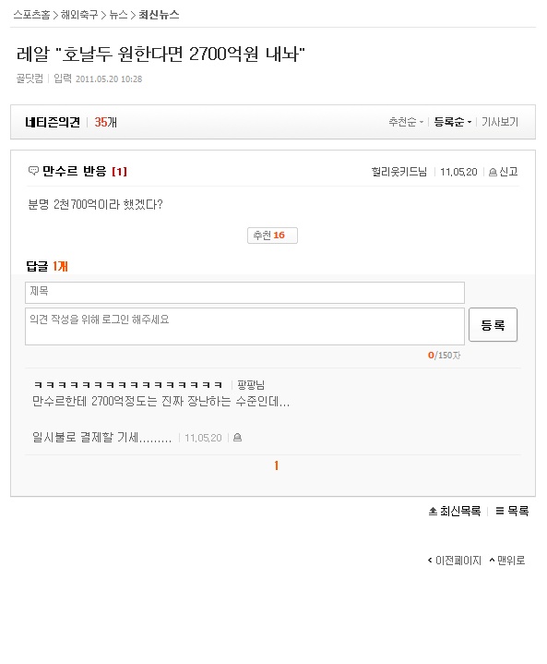Go to 해외축구 breadcrumb section
Viewport: 547px width, 664px height.
click(x=79, y=15)
